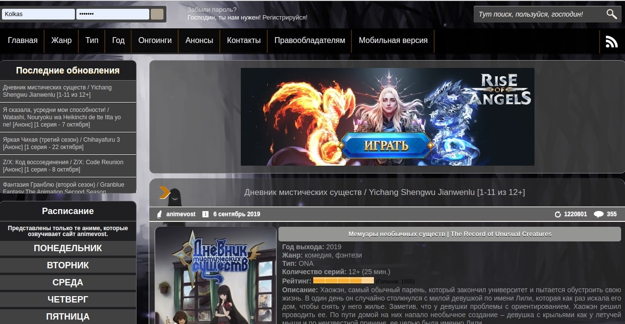625x324 pixels.
Task: Open comments via the speech bubble icon
Action: [598, 214]
